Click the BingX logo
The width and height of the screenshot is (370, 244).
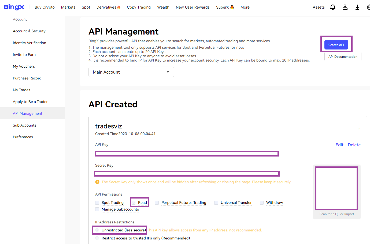(14, 7)
